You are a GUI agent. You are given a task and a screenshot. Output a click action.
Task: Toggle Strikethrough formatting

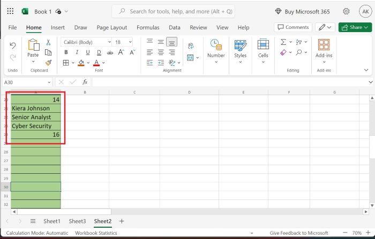110,52
